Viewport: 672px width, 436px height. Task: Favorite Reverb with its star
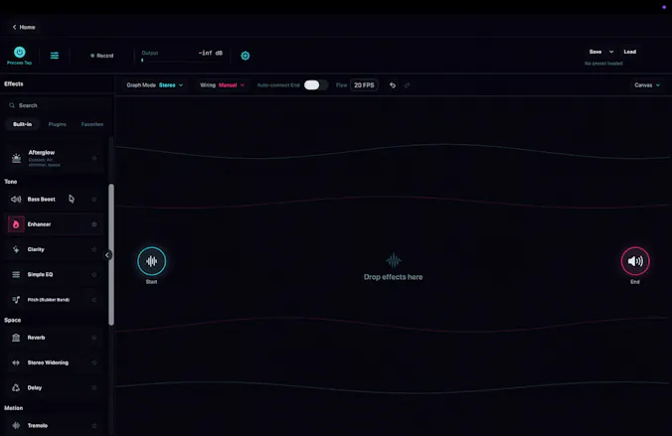coord(93,338)
